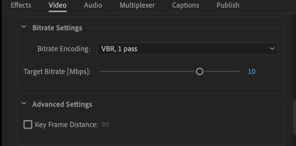Switch to the Publish tab

[228, 5]
